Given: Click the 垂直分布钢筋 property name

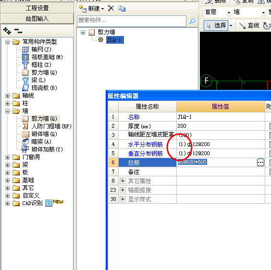Looking at the screenshot, I should point(146,153).
